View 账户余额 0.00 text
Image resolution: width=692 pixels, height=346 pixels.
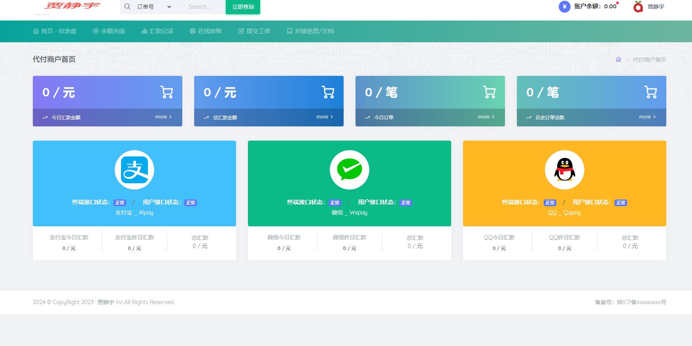coord(595,6)
